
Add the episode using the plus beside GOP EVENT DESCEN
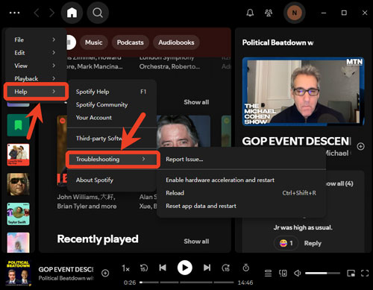(360, 146)
